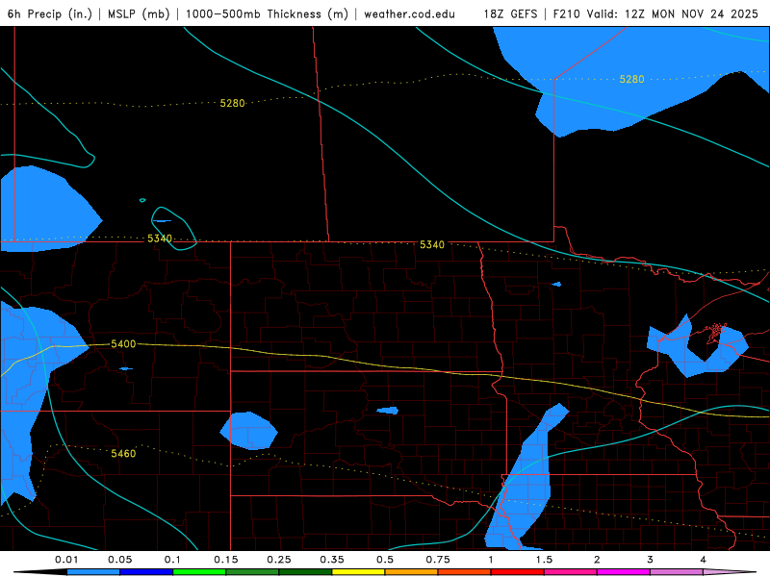Click the red 1–1.5 legend swatch
770x577 pixels.
518,572
